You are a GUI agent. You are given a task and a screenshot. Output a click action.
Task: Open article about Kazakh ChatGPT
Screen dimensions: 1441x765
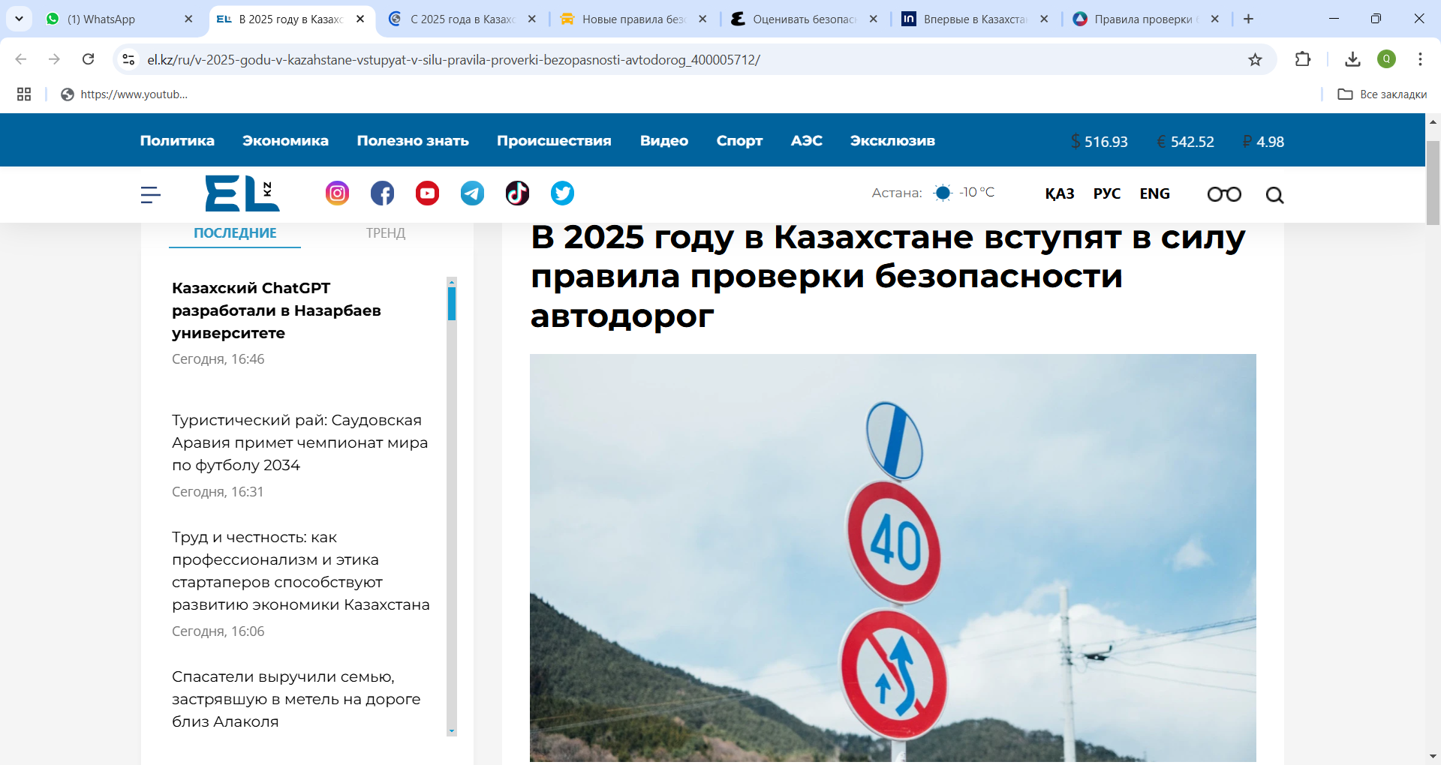[x=276, y=310]
